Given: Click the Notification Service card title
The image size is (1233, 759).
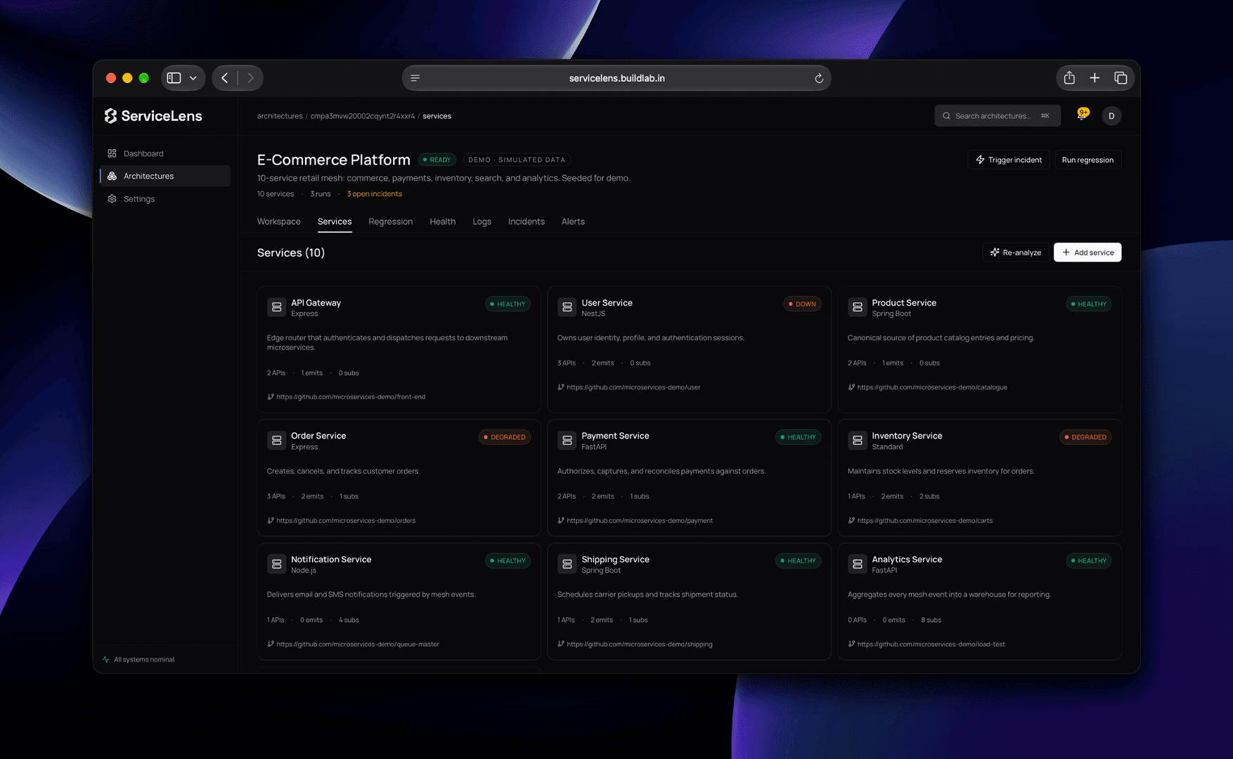Looking at the screenshot, I should (x=331, y=559).
